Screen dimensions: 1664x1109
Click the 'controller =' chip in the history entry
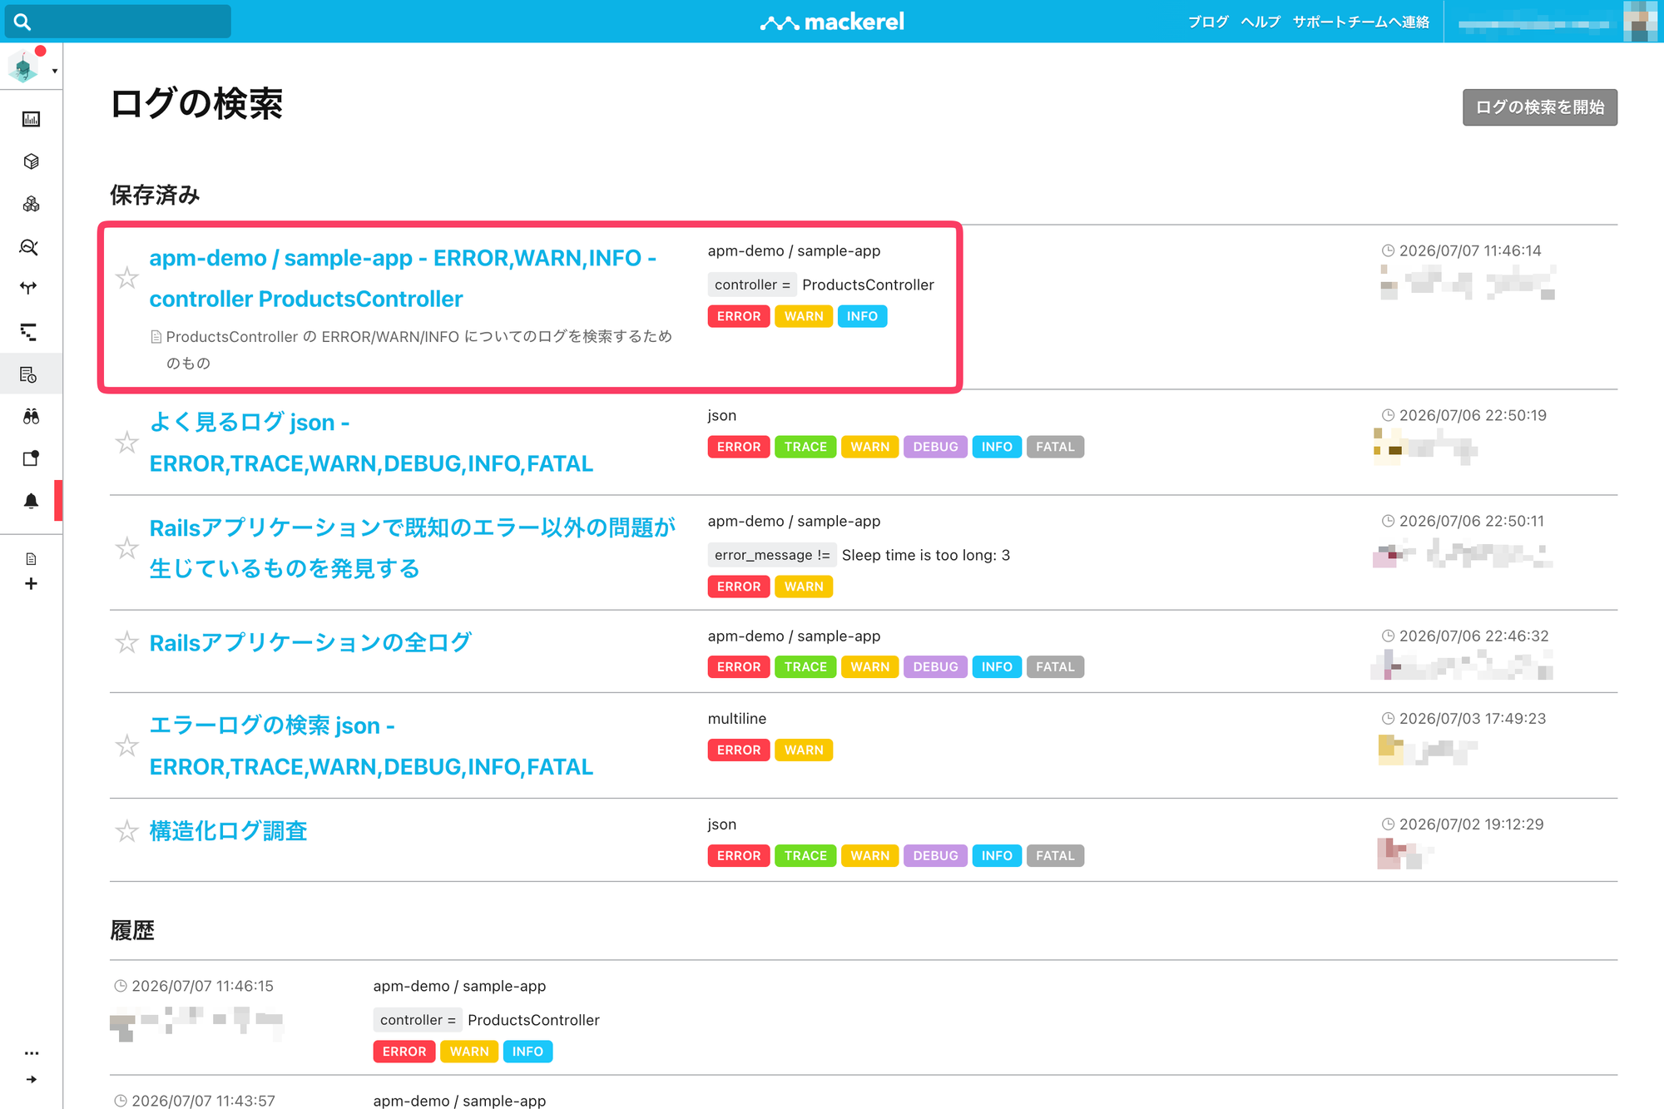(x=418, y=1020)
